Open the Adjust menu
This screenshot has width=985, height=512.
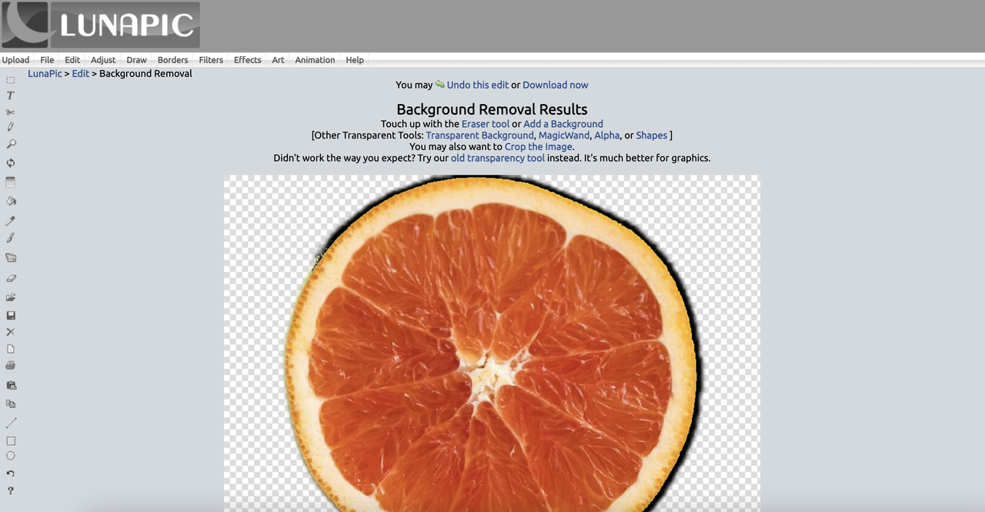point(103,60)
